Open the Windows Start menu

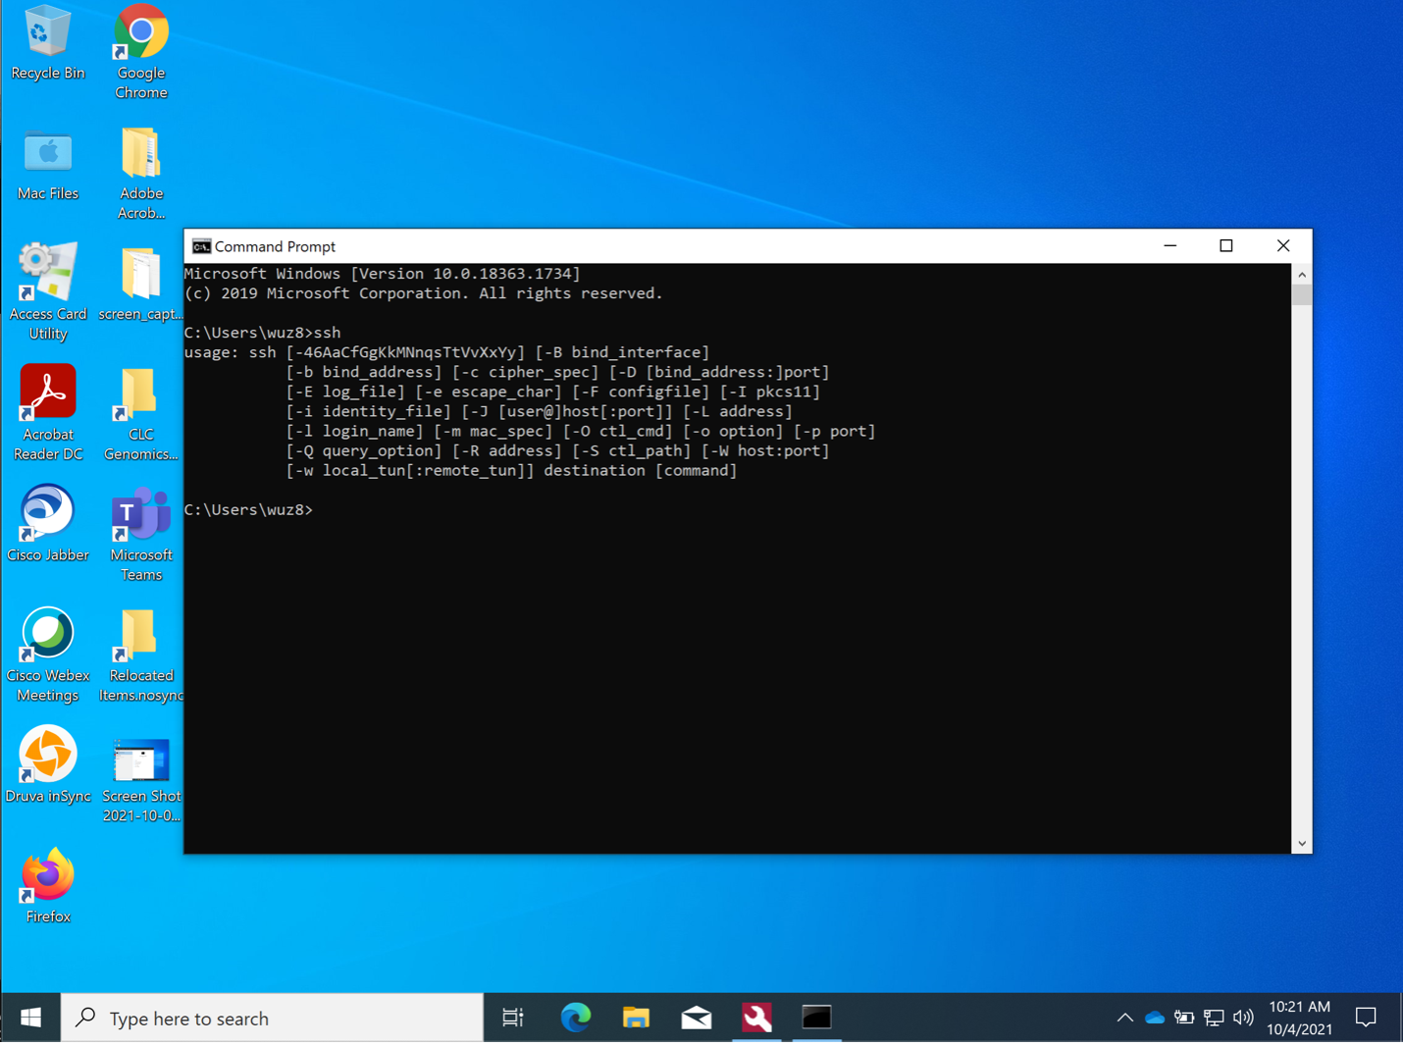pos(30,1019)
